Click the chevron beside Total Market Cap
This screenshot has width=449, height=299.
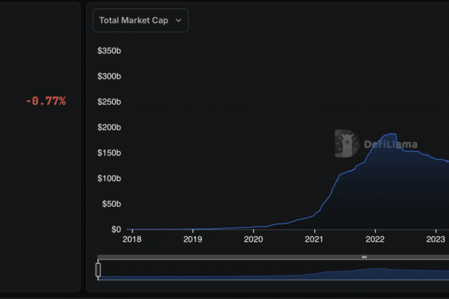pyautogui.click(x=178, y=21)
